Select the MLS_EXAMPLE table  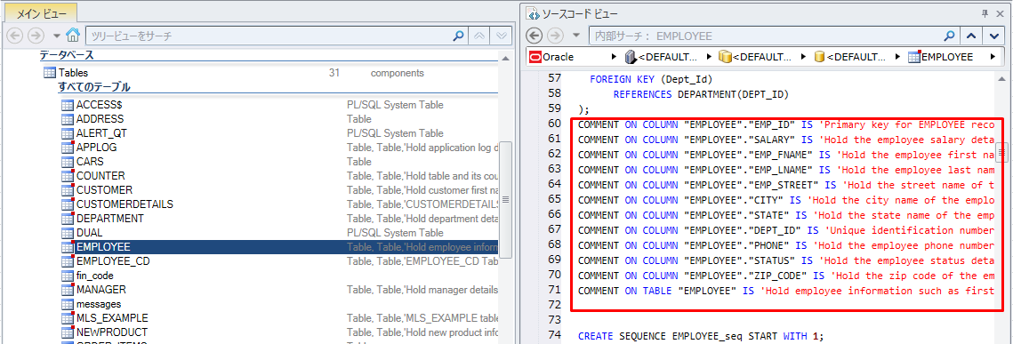point(112,318)
